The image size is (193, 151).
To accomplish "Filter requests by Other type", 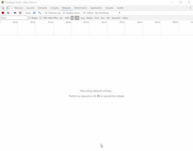I will tap(125, 18).
